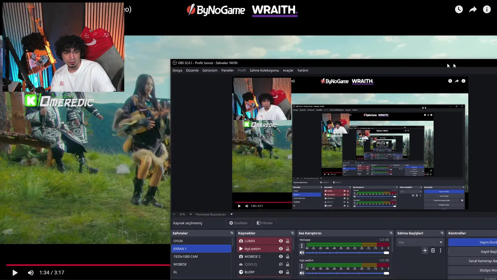
Task: Open the Görünüm menu
Action: (210, 70)
